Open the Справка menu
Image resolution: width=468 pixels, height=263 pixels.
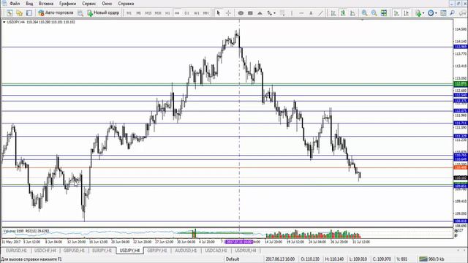coord(126,4)
